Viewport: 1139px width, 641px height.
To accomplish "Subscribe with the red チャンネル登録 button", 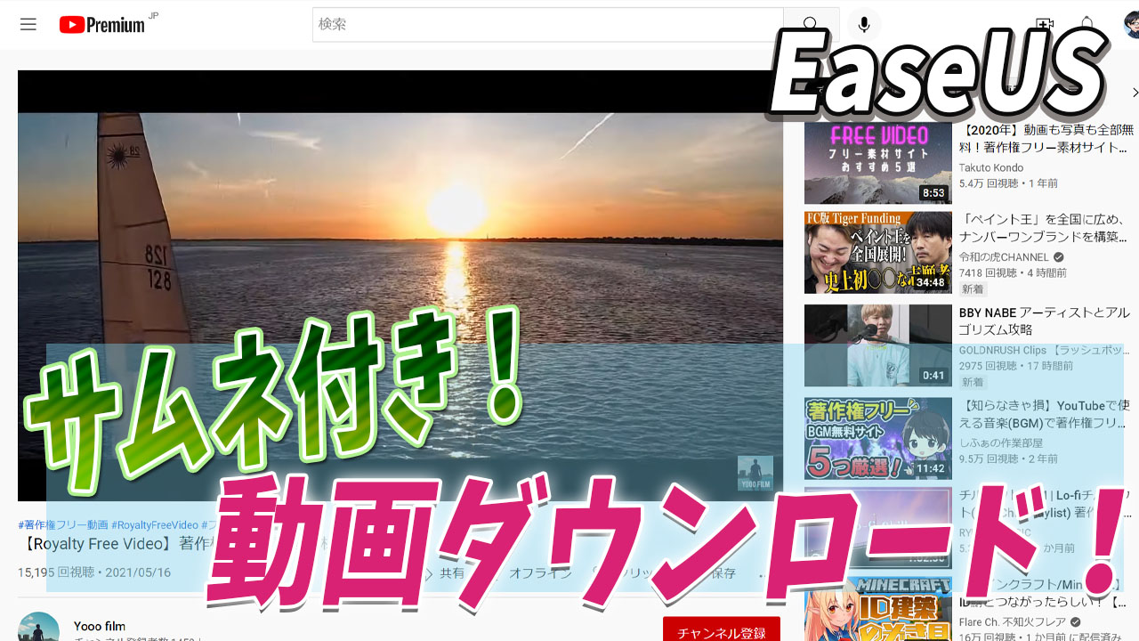I will pyautogui.click(x=721, y=629).
